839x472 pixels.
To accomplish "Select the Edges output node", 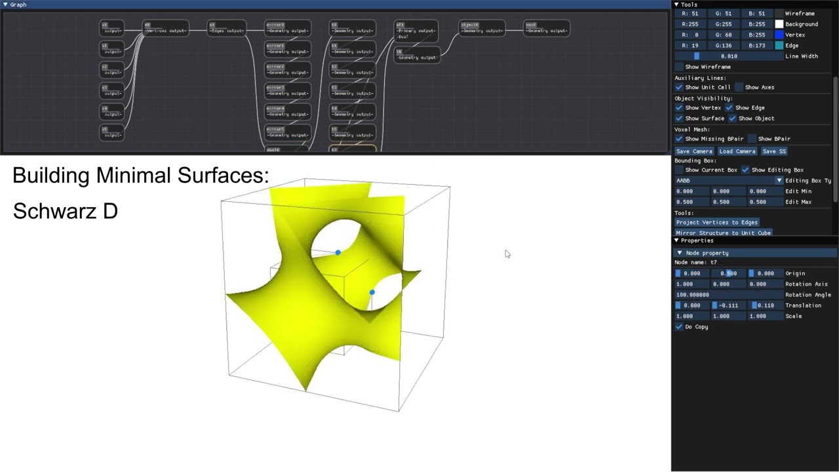I will (227, 28).
